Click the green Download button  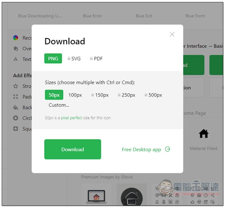pyautogui.click(x=73, y=149)
